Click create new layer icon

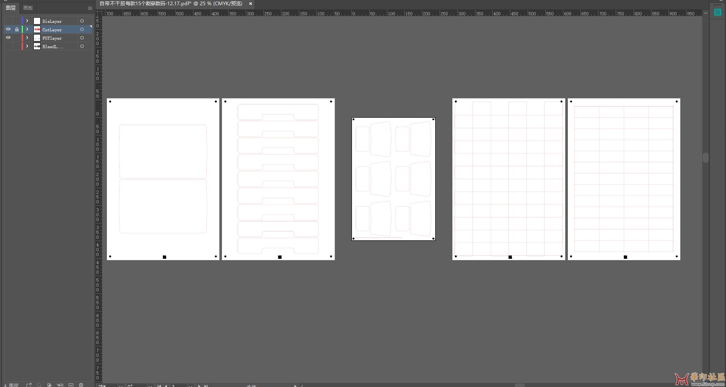pos(71,385)
